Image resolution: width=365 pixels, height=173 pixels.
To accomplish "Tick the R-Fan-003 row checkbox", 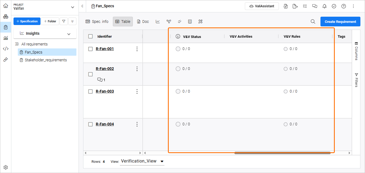I will click(x=91, y=91).
